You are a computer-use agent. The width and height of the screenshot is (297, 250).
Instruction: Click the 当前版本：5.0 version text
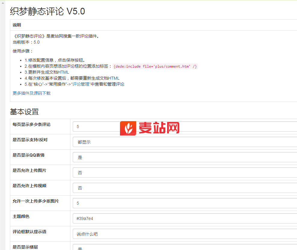click(x=26, y=42)
